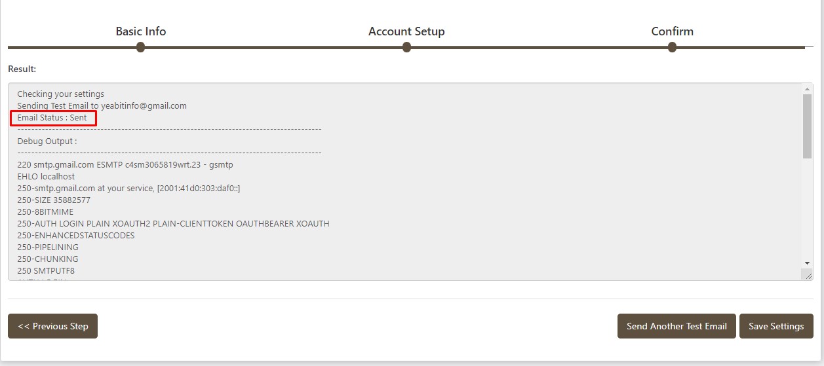The image size is (824, 366).
Task: Click Send Another Test Email
Action: [677, 326]
